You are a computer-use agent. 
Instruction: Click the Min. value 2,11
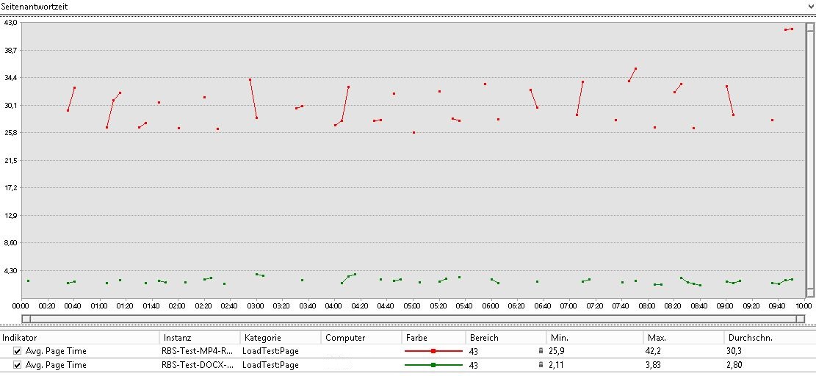tap(556, 365)
